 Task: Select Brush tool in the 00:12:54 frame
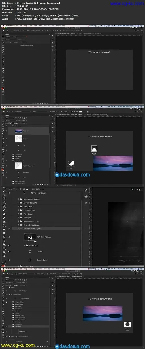pyautogui.click(x=4, y=210)
